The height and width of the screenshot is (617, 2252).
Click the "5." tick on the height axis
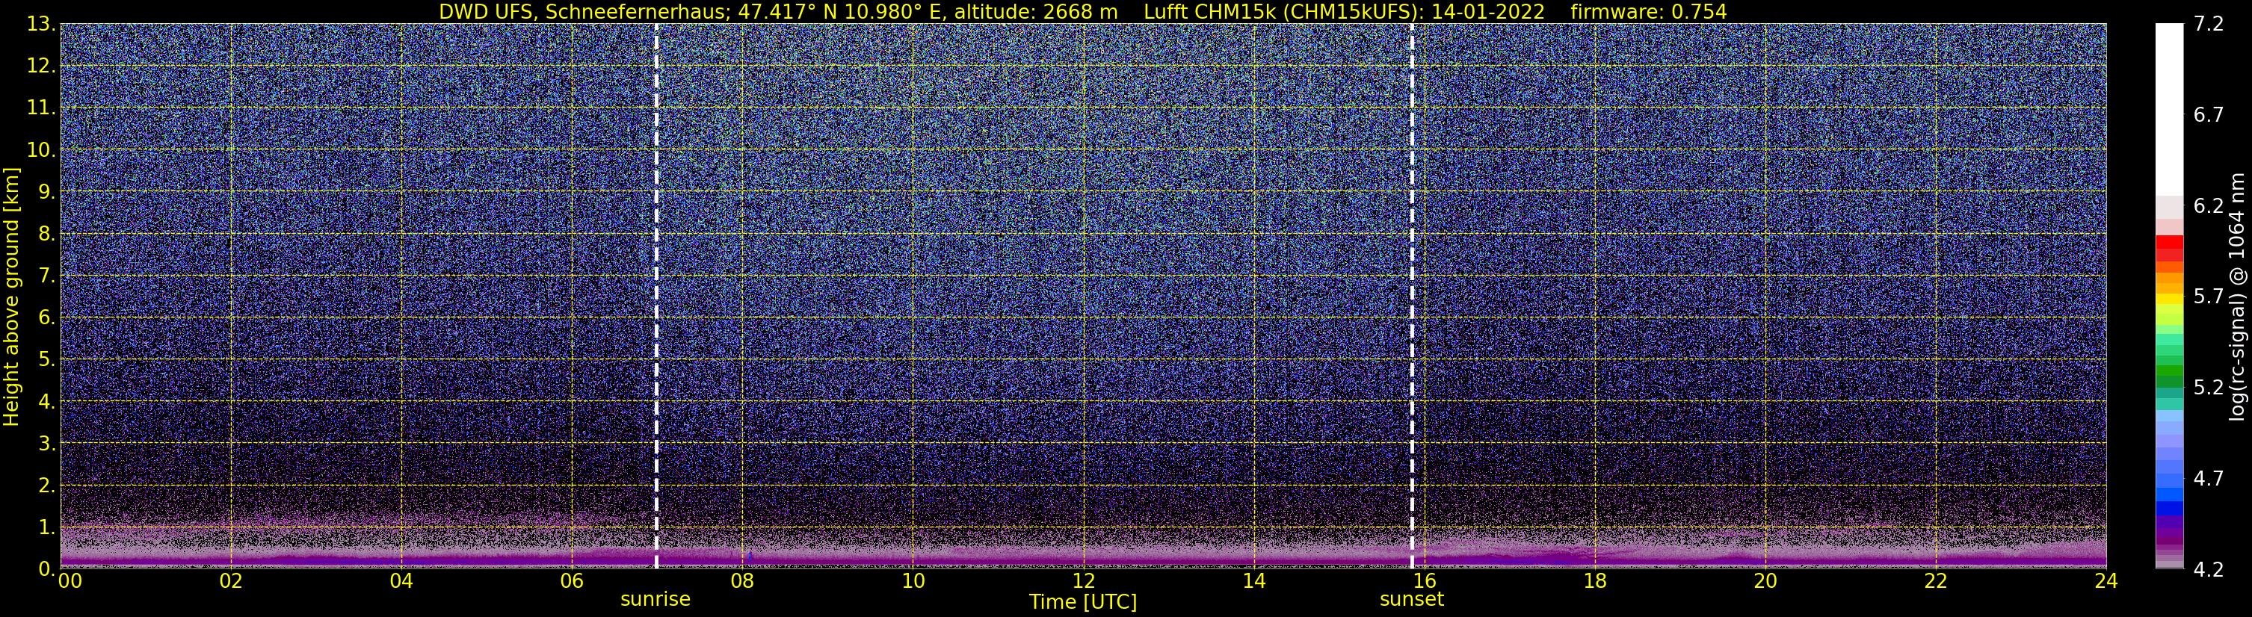(46, 360)
